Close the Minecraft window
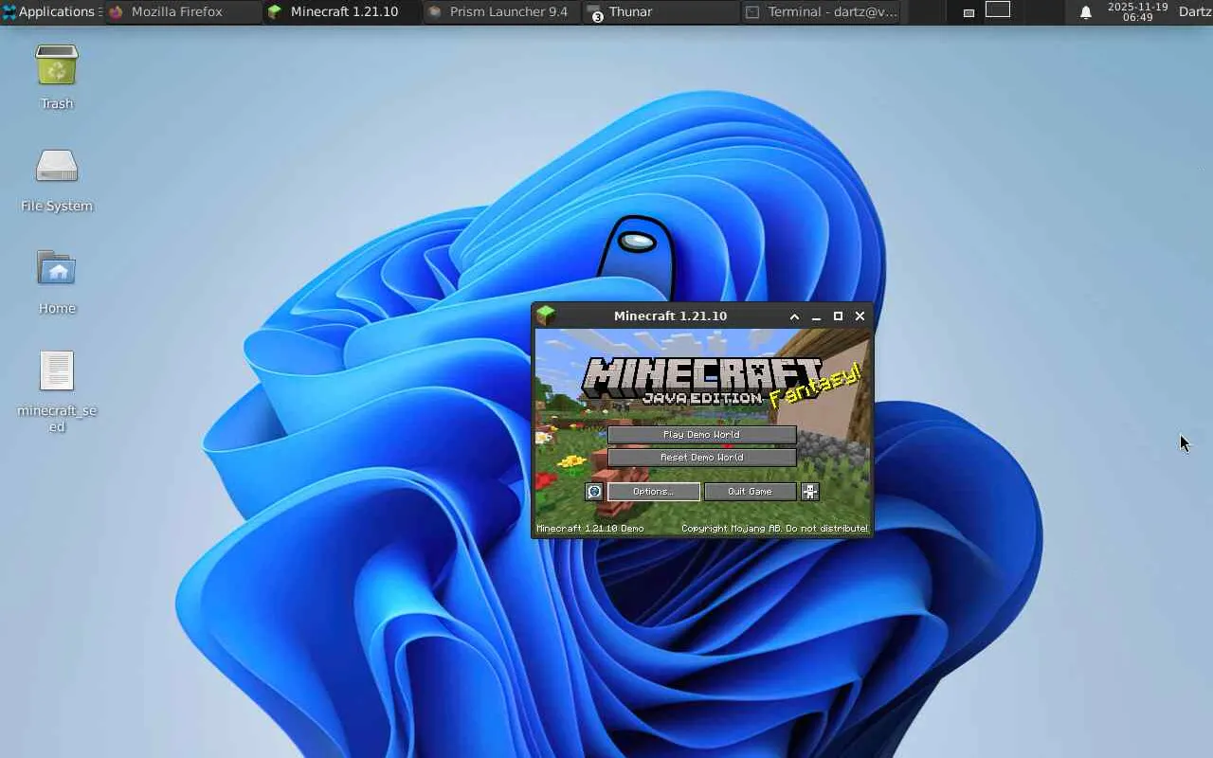This screenshot has height=758, width=1213. [860, 316]
